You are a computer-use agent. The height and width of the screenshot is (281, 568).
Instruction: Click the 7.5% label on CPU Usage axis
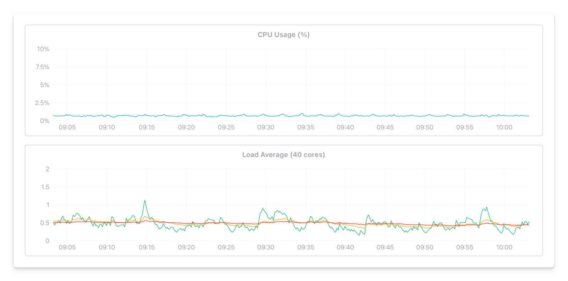click(x=43, y=67)
